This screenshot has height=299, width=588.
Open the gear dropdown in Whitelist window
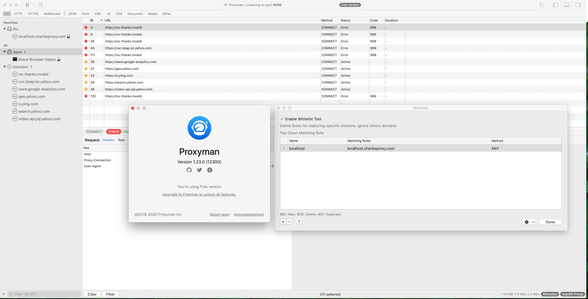[529, 222]
